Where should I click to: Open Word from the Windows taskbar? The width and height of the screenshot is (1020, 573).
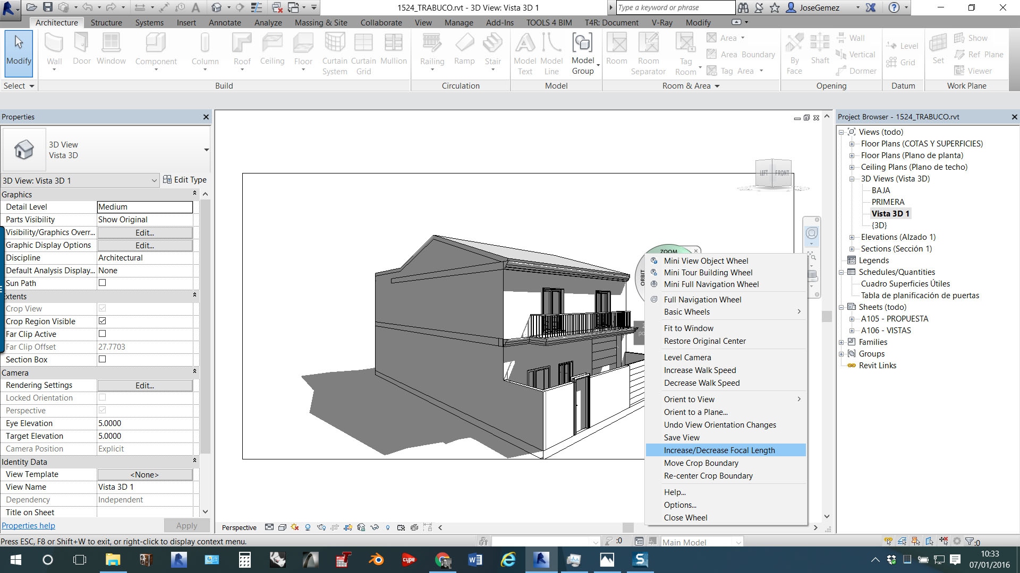475,560
